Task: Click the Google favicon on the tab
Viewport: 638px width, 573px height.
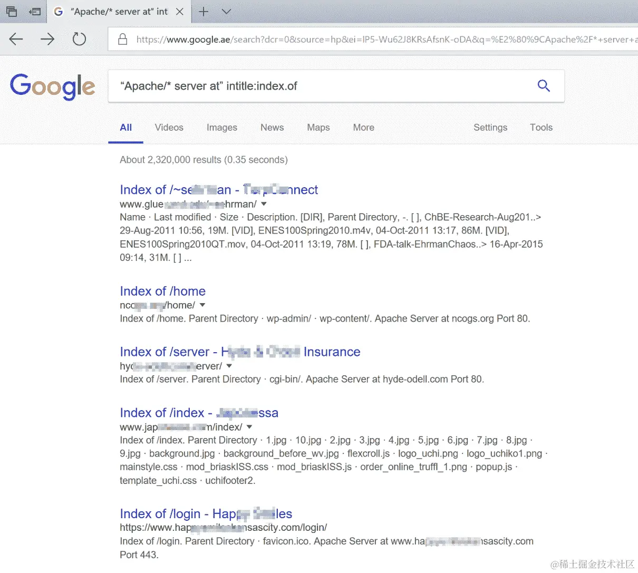Action: click(59, 12)
